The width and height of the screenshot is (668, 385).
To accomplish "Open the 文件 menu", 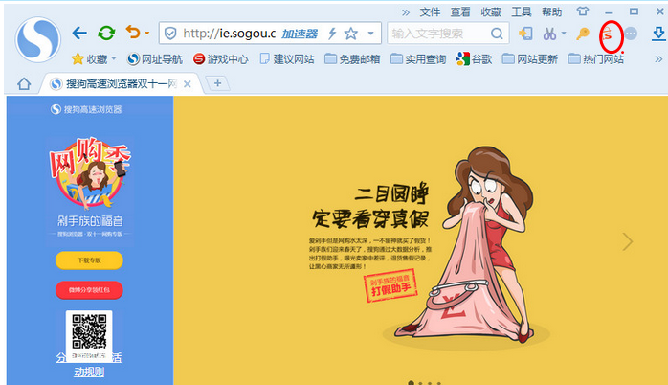I will [430, 11].
